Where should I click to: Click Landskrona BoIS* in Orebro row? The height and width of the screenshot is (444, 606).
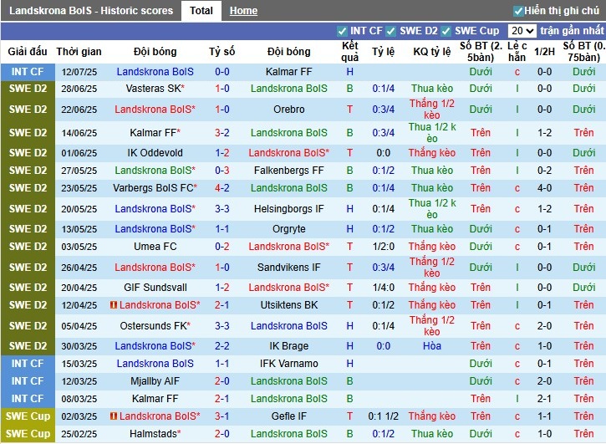click(x=155, y=110)
